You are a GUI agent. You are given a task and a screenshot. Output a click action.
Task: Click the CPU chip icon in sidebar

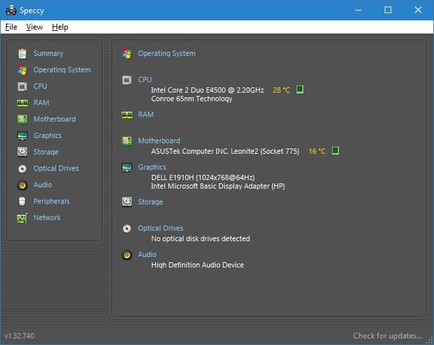click(x=22, y=87)
